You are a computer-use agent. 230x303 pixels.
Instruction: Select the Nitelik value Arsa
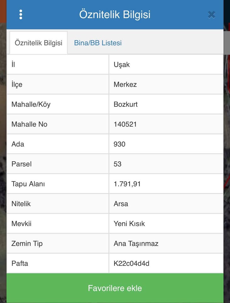(x=121, y=204)
